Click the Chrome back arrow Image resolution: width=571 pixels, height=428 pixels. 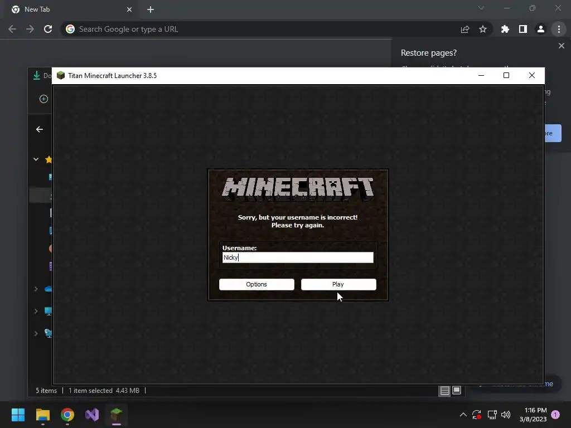coord(12,29)
